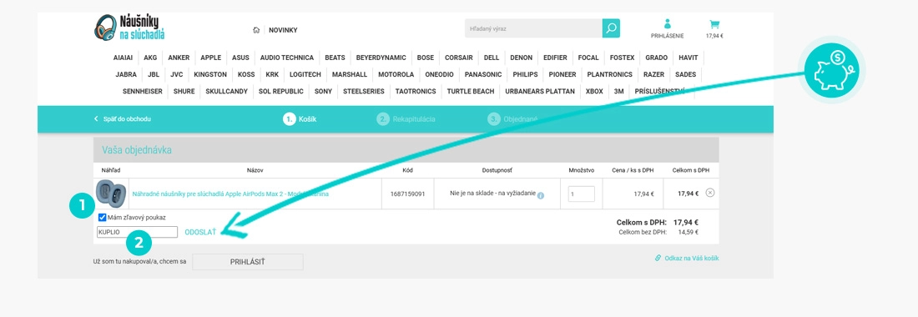
Task: Open the BEYERDYNAMIC brand category
Action: pyautogui.click(x=381, y=58)
